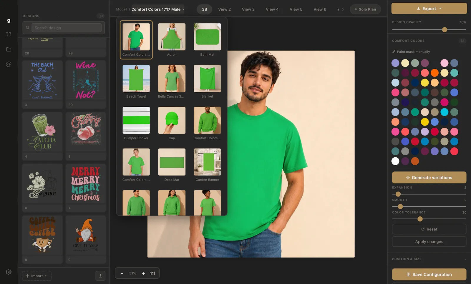The height and width of the screenshot is (284, 471).
Task: Click the Reset button
Action: click(429, 229)
